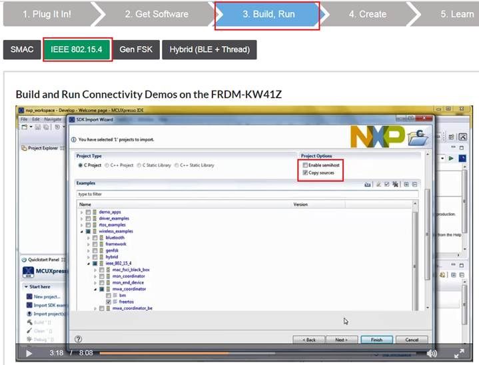Click the Save toolbar icon in MCUXpresso IDE
This screenshot has height=365, width=479.
click(38, 127)
